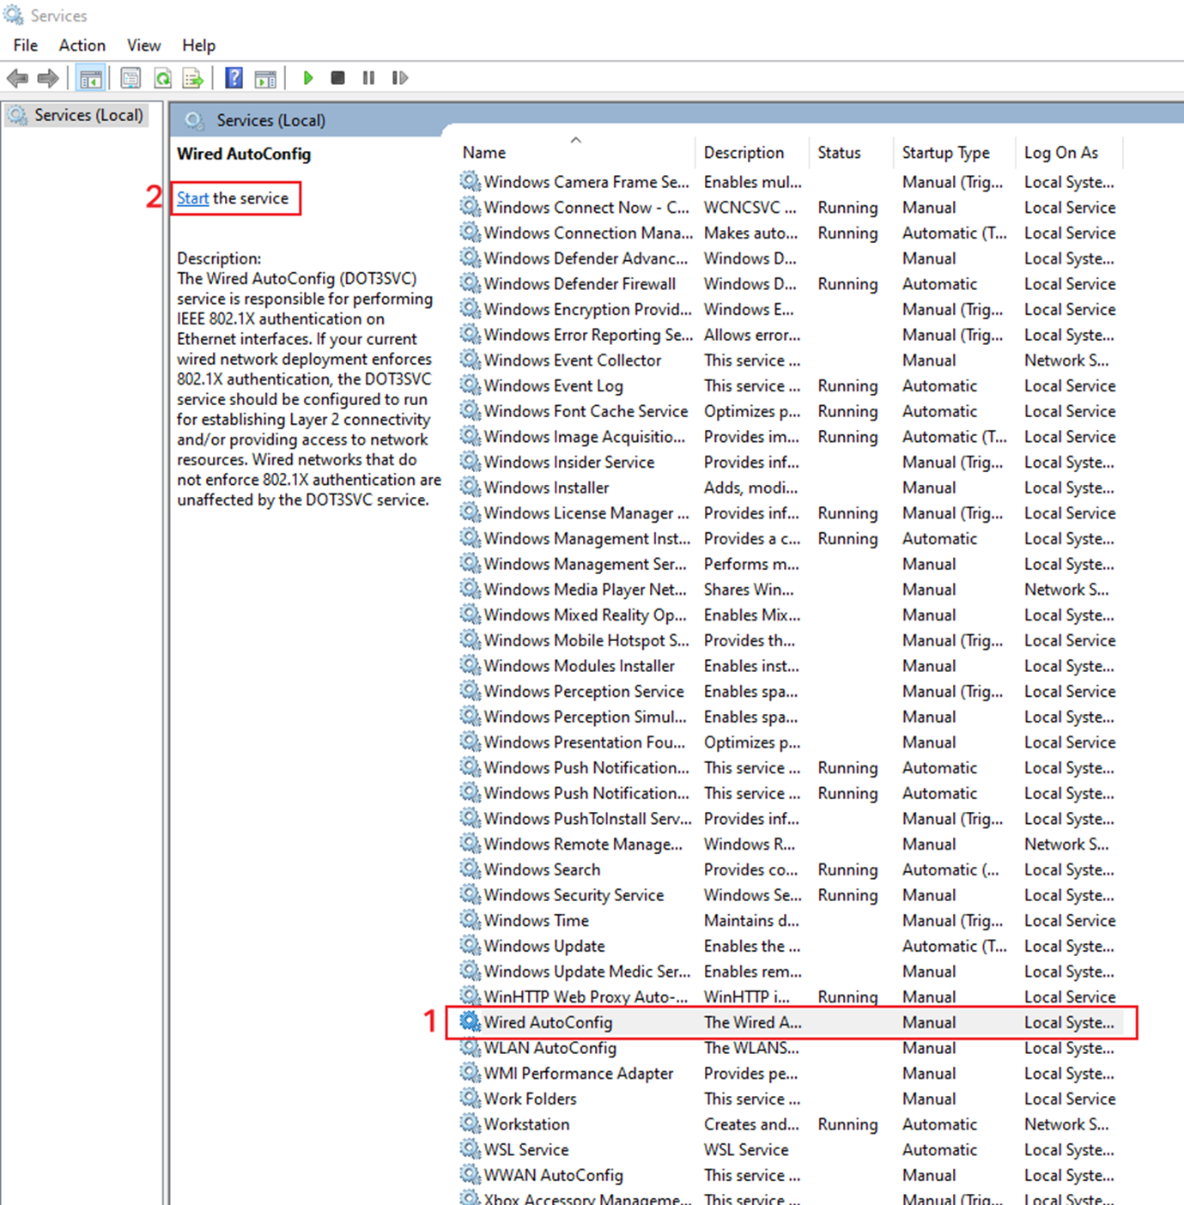Click the Stop Service square icon
Screen dimensions: 1184x1205
[x=337, y=78]
